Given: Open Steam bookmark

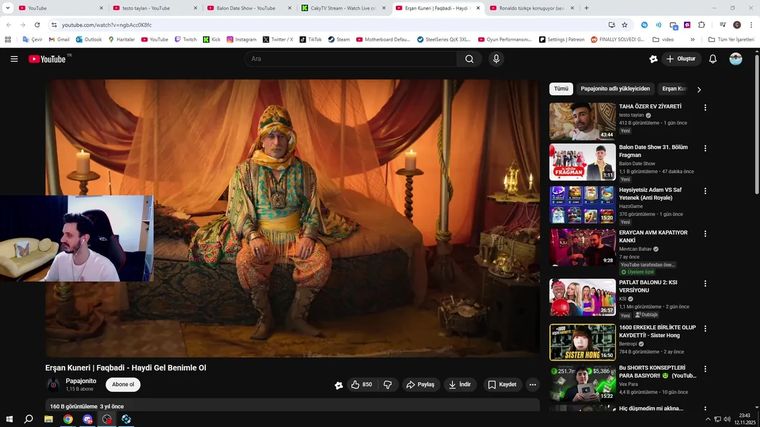Looking at the screenshot, I should point(338,40).
